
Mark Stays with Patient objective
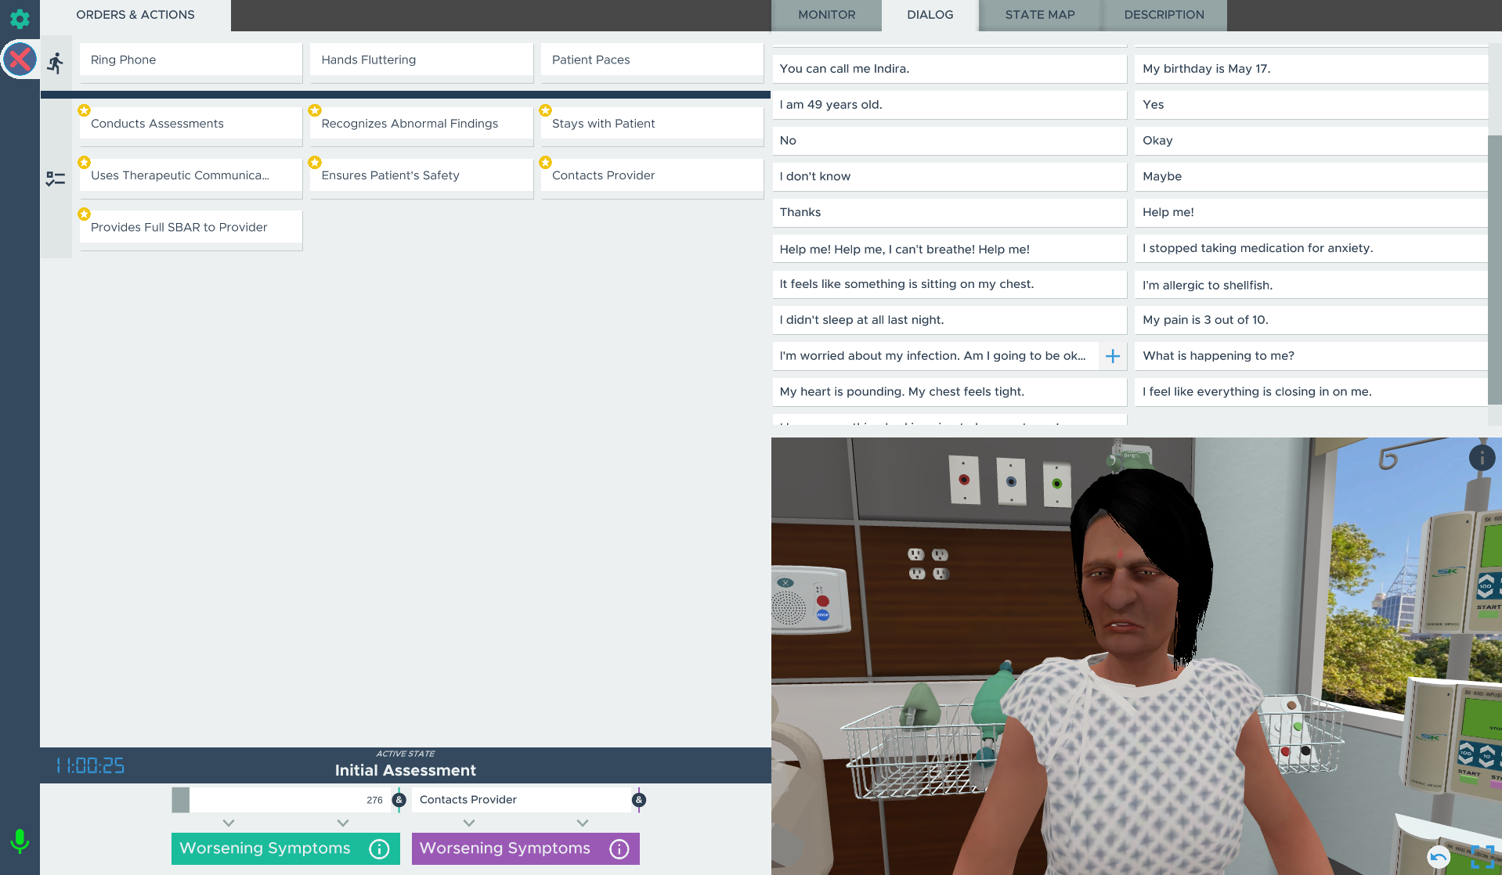[652, 124]
